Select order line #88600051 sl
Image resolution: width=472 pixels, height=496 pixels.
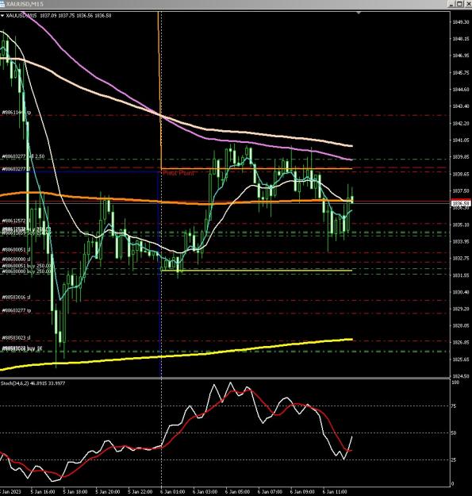point(16,250)
